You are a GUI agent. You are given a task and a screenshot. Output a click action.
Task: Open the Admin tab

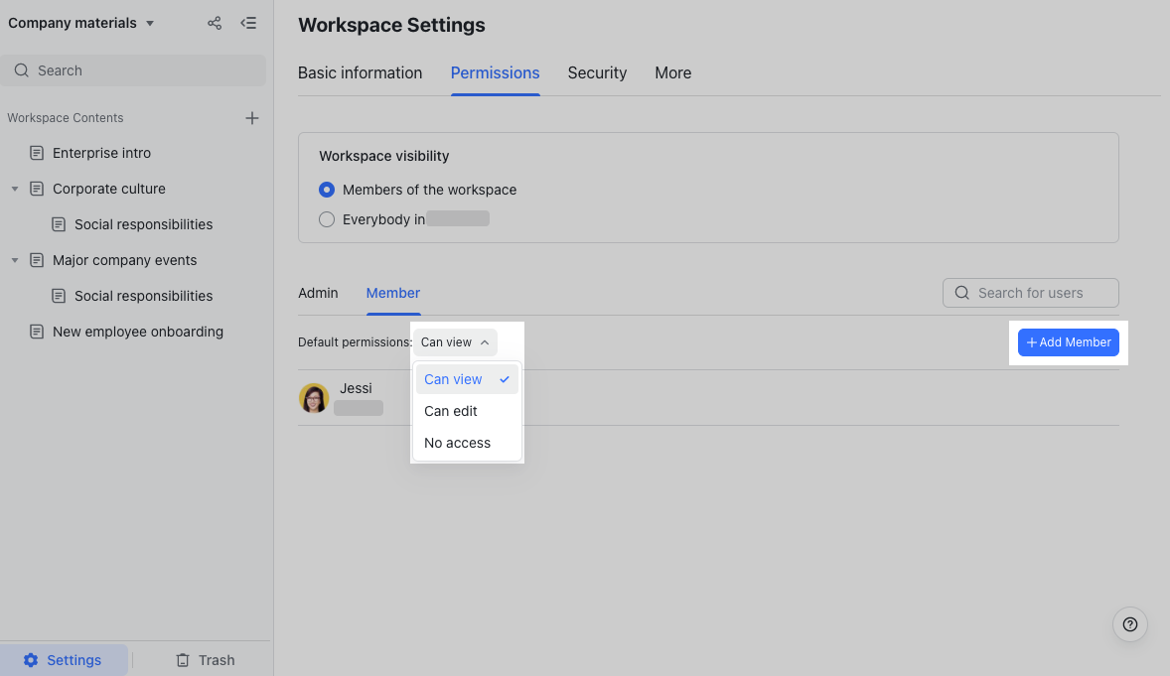click(x=318, y=293)
